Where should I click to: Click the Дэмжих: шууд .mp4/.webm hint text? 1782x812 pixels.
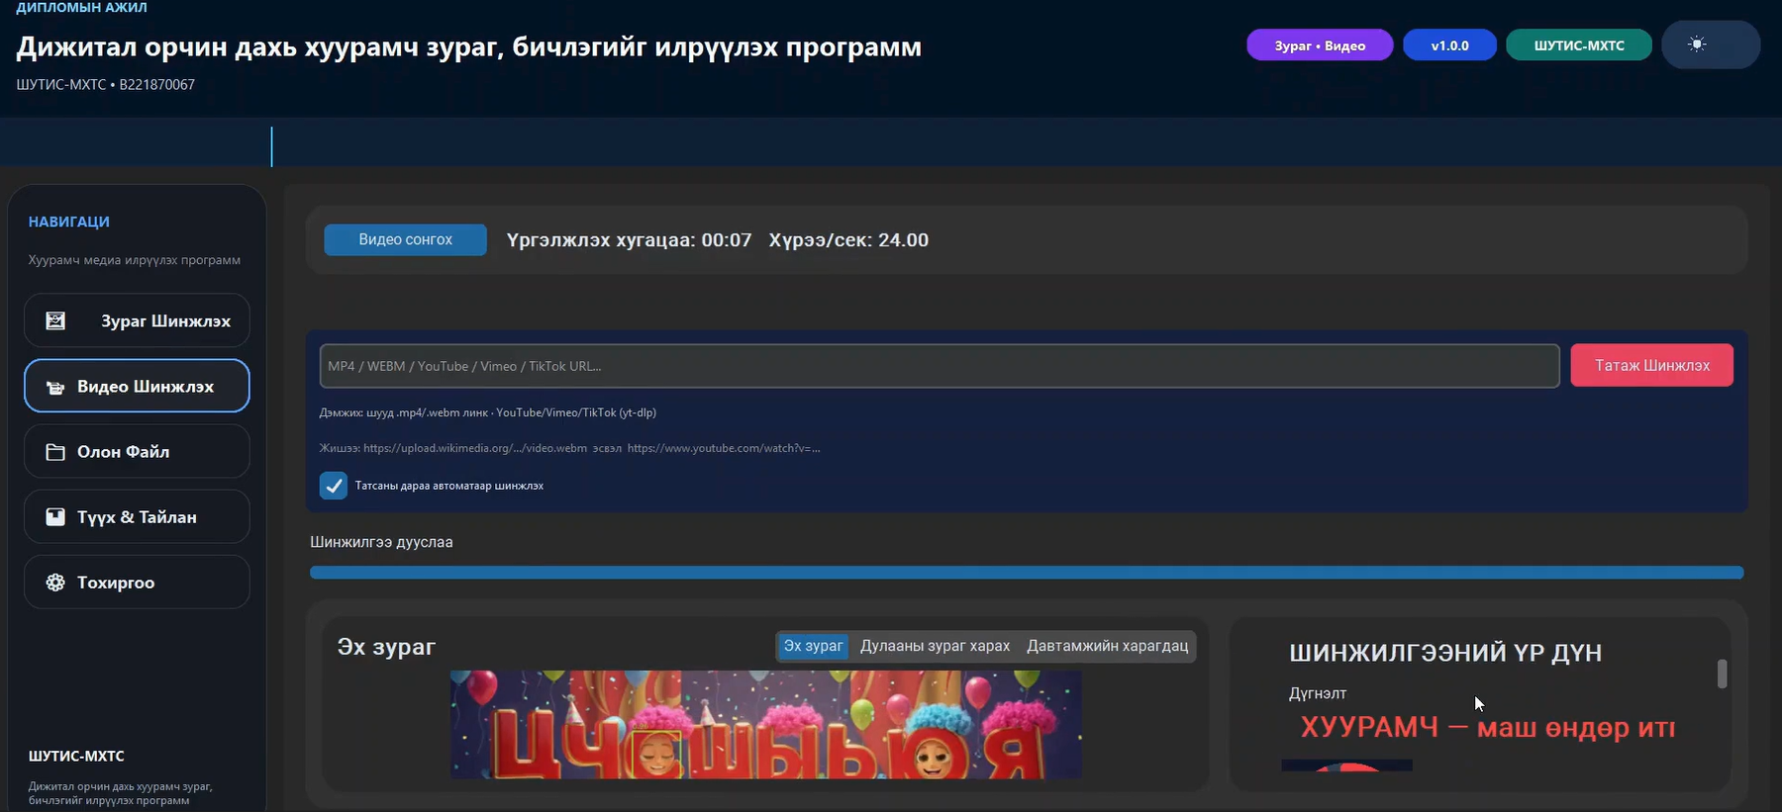click(488, 412)
